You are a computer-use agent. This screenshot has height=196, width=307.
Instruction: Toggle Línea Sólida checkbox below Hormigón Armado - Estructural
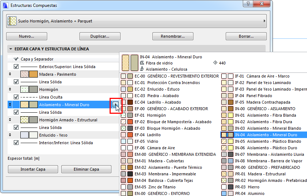point(16,128)
